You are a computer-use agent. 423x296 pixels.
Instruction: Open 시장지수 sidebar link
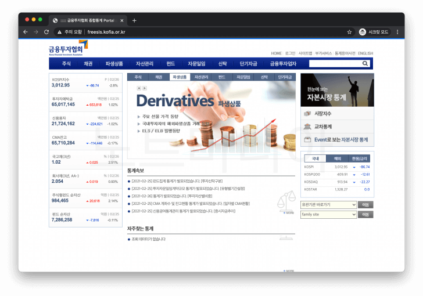[323, 114]
